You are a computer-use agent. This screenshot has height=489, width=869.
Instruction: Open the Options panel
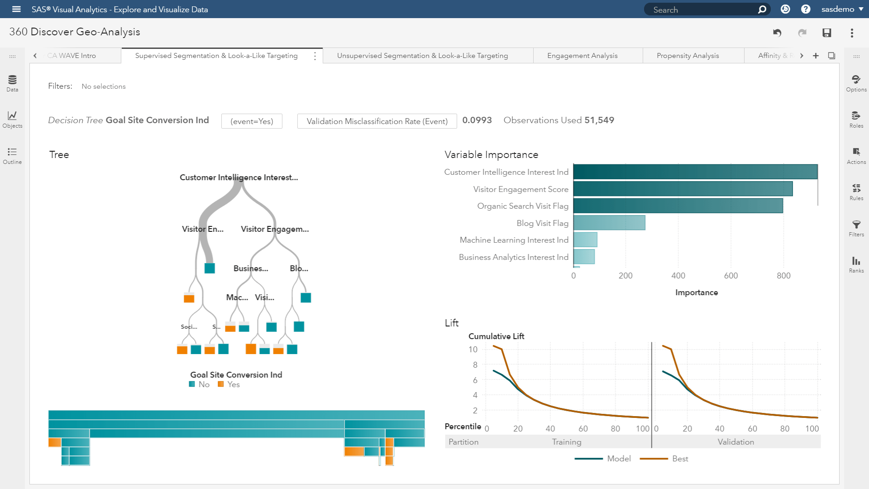[x=856, y=83]
